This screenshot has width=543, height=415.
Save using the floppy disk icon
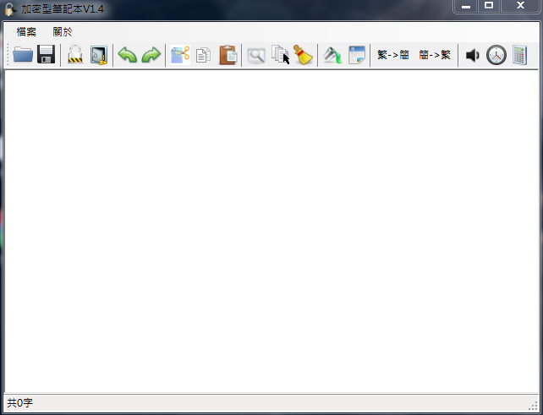pyautogui.click(x=46, y=54)
